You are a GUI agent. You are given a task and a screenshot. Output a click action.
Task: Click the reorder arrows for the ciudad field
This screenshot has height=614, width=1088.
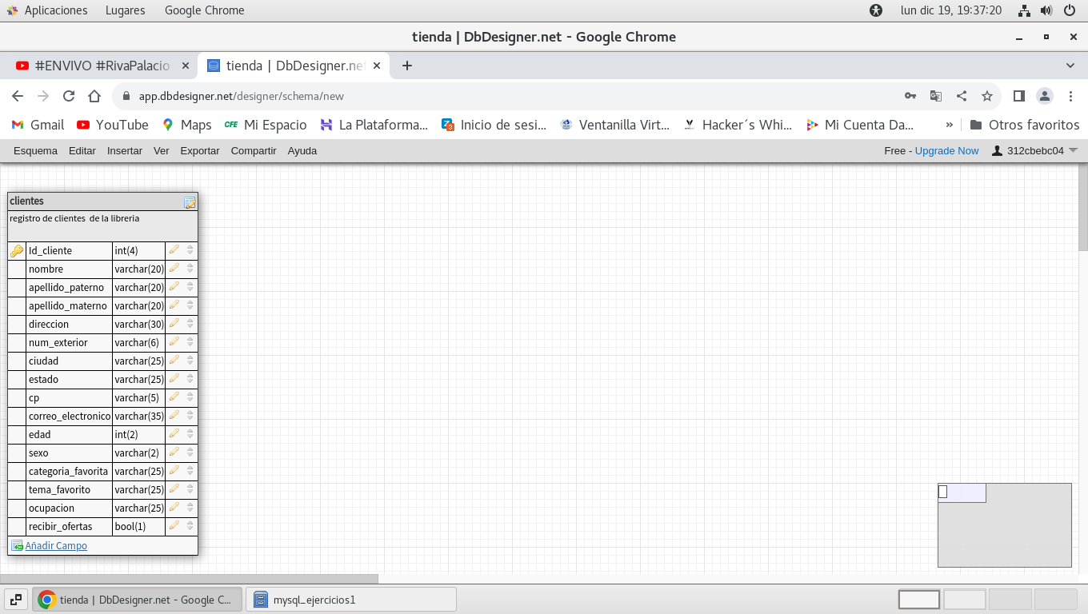click(190, 361)
